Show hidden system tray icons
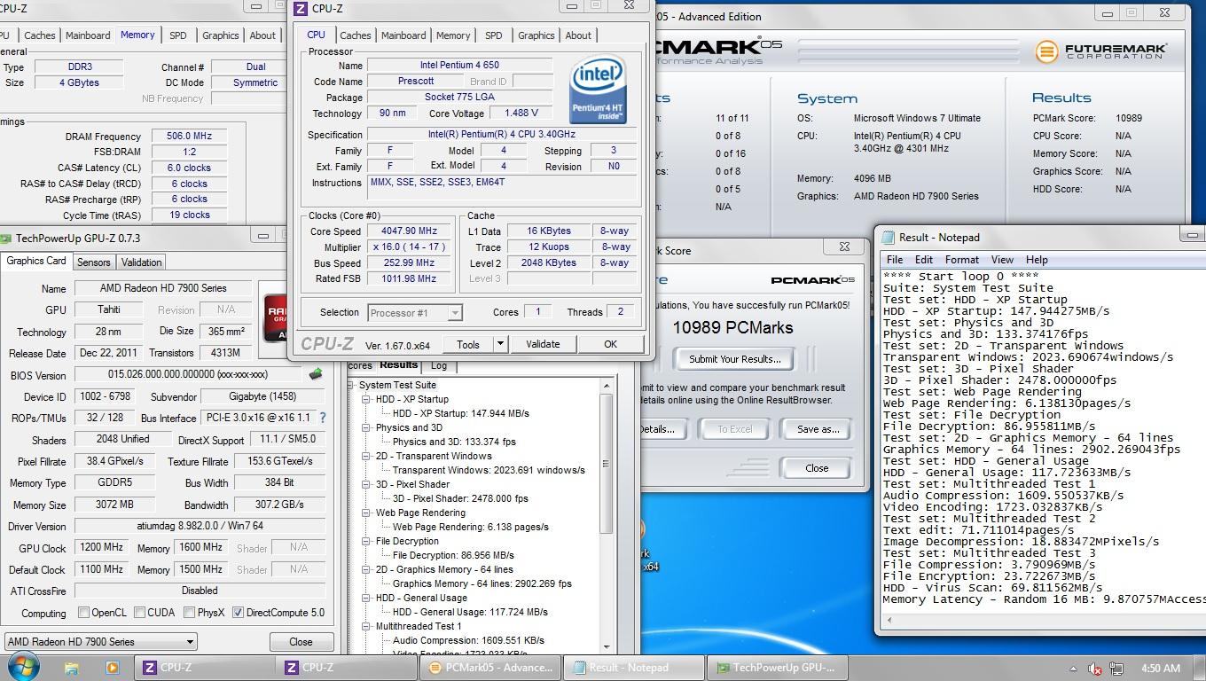Viewport: 1206px width, 681px height. (1073, 669)
